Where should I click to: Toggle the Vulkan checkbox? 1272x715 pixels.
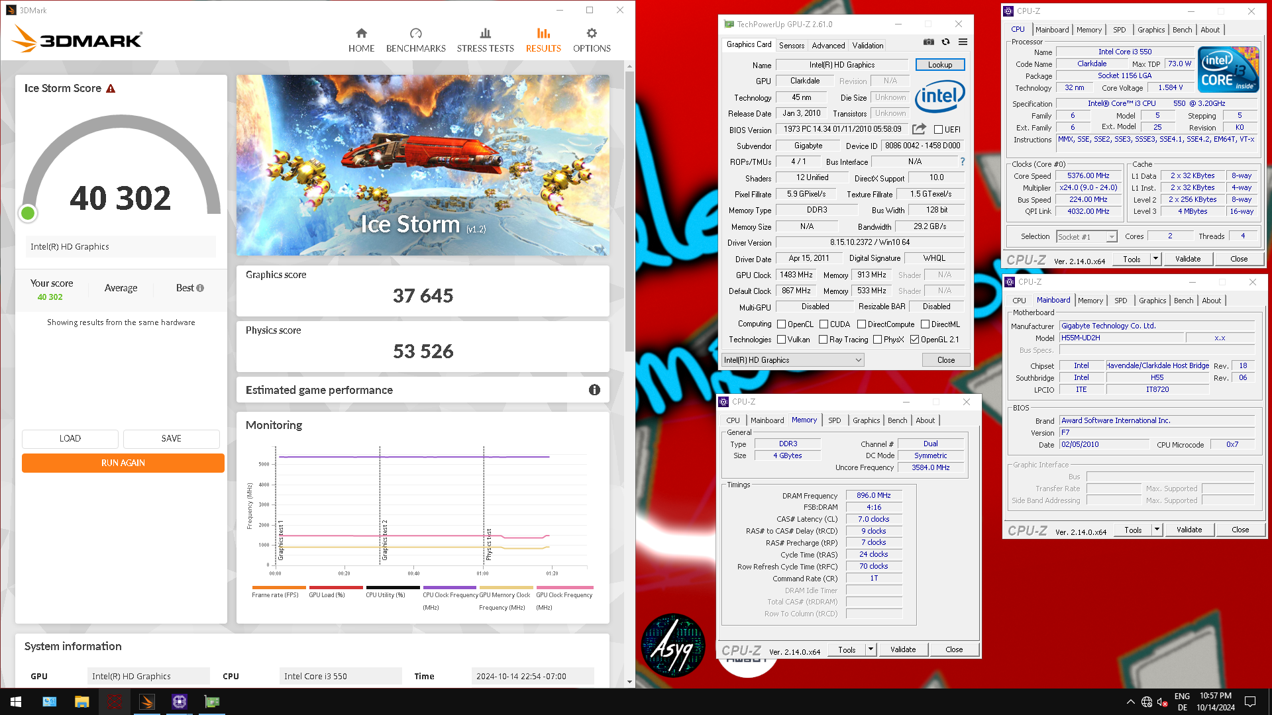[x=781, y=340]
